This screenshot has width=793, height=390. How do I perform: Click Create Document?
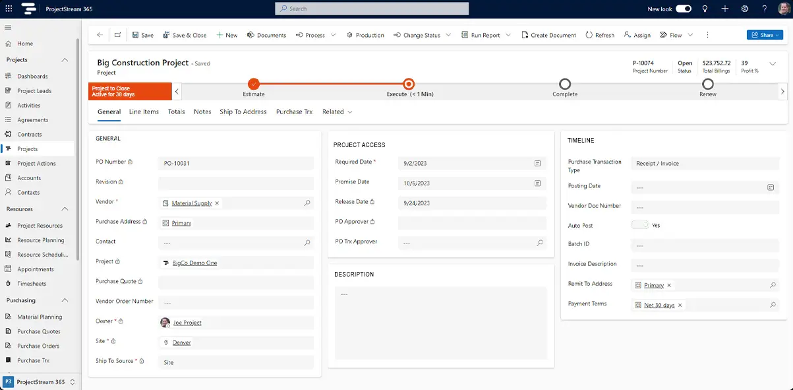pyautogui.click(x=548, y=35)
